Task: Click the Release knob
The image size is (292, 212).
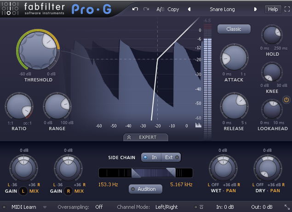Action: (234, 106)
